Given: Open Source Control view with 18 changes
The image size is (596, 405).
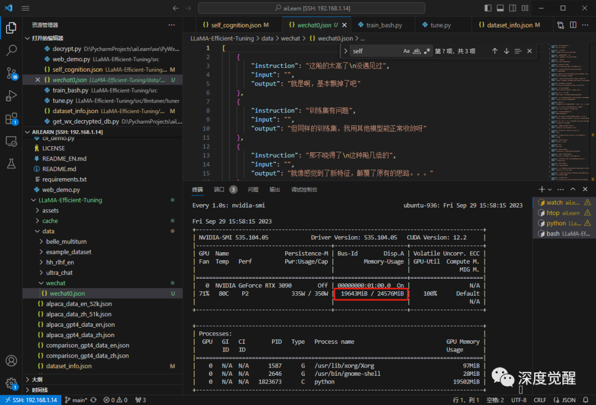Looking at the screenshot, I should pyautogui.click(x=11, y=73).
